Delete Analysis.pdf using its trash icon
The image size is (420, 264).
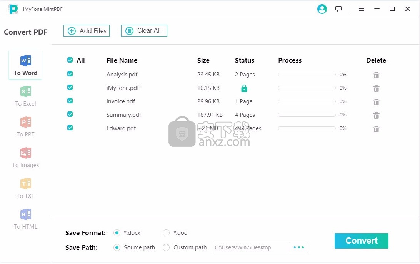tap(376, 75)
